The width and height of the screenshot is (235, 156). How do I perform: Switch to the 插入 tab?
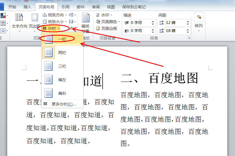27,7
